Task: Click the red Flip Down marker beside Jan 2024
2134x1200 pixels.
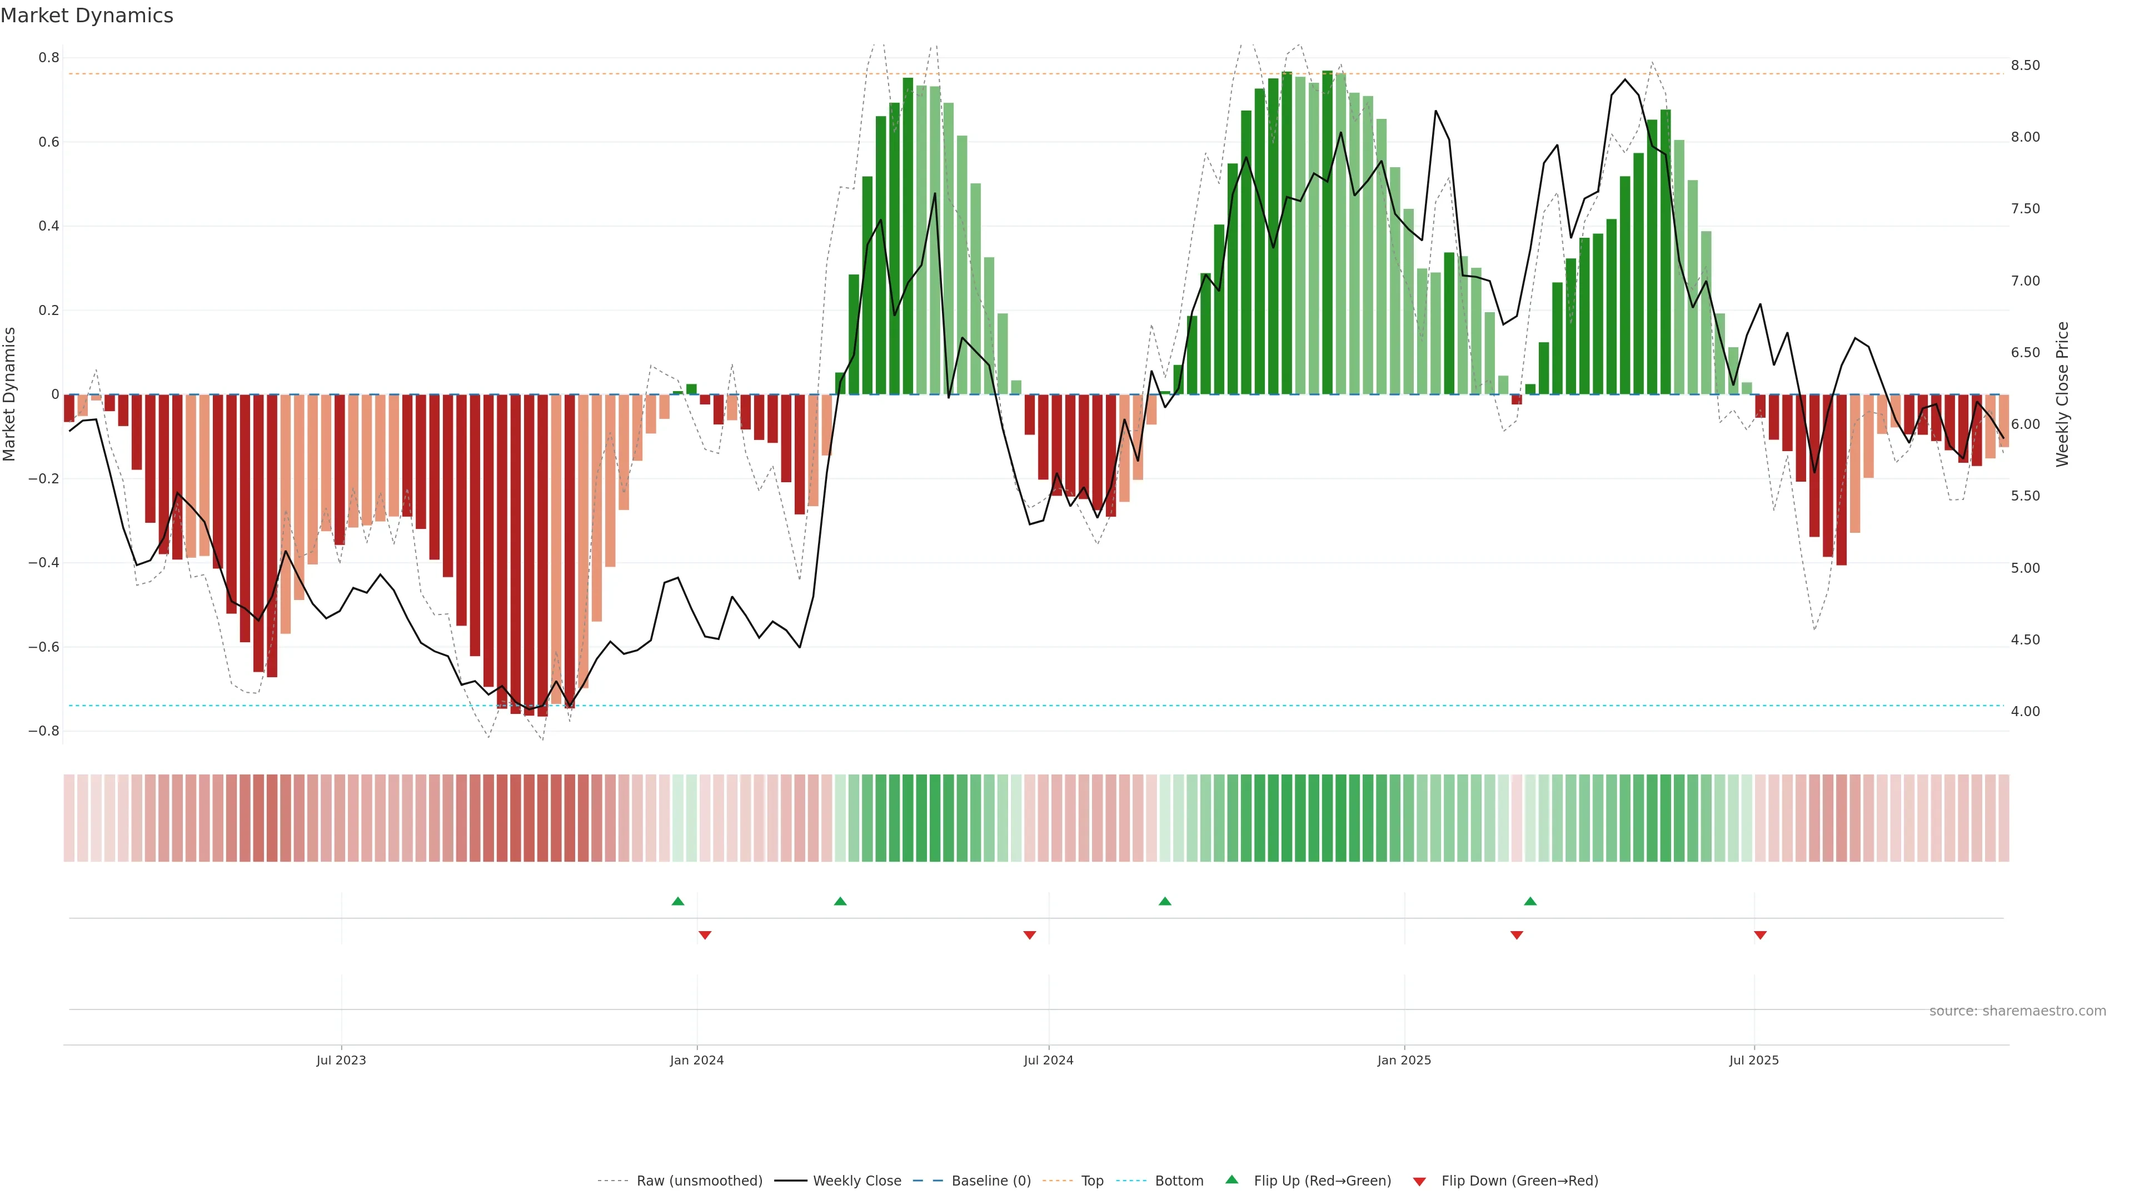Action: [x=705, y=935]
